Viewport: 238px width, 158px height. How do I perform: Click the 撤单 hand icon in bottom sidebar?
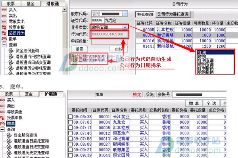pos(2,123)
